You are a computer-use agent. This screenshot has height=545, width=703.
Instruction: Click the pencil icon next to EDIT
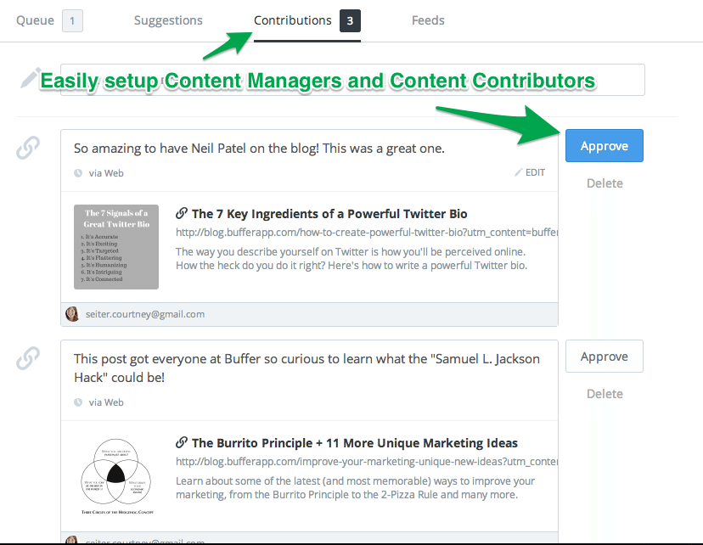(518, 172)
